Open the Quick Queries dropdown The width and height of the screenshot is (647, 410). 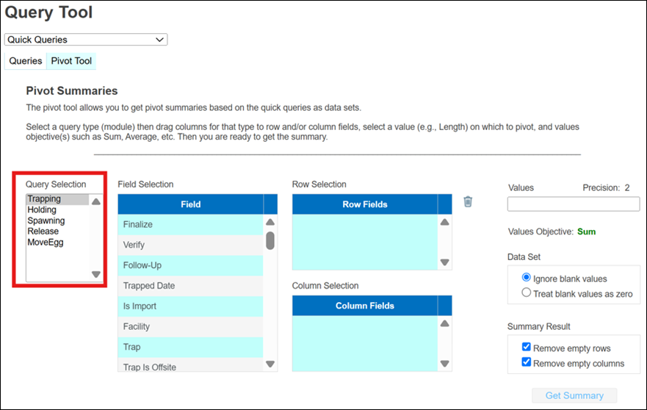(86, 40)
